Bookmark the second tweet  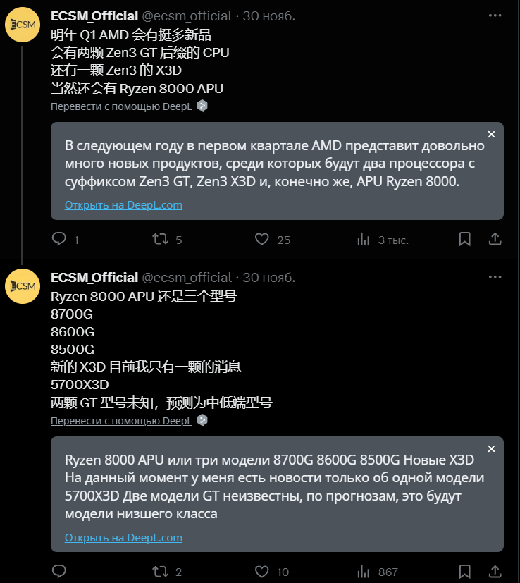point(464,571)
